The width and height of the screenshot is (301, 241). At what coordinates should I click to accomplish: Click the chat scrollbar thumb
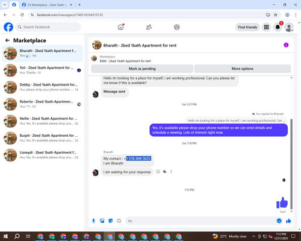(291, 164)
